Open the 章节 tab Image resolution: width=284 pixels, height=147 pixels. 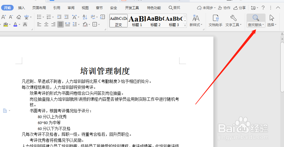(x=99, y=8)
